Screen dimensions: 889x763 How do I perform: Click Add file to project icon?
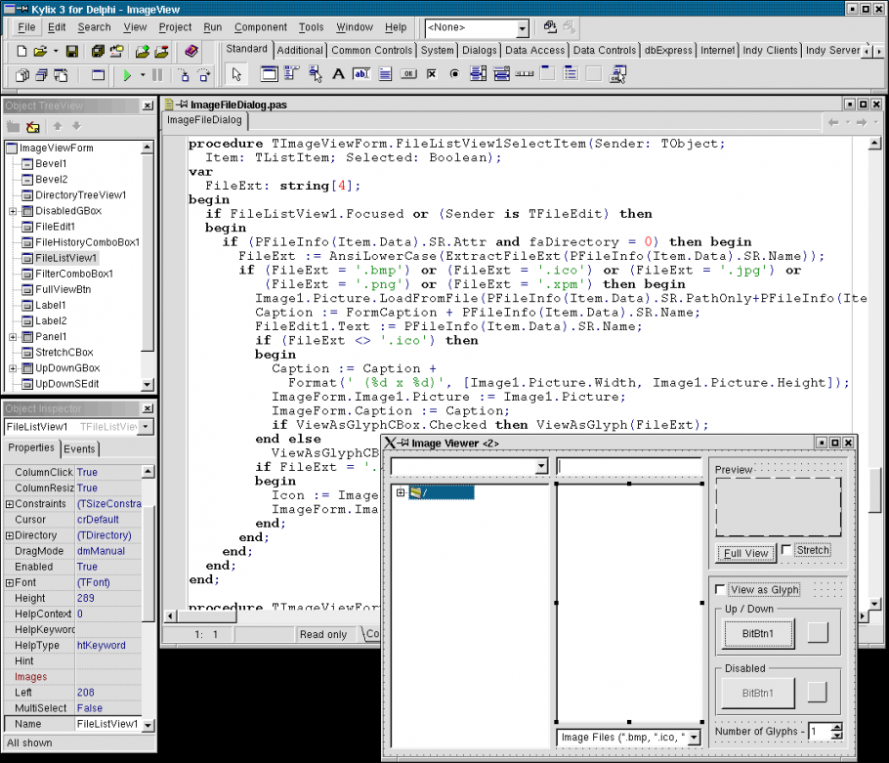[x=143, y=51]
